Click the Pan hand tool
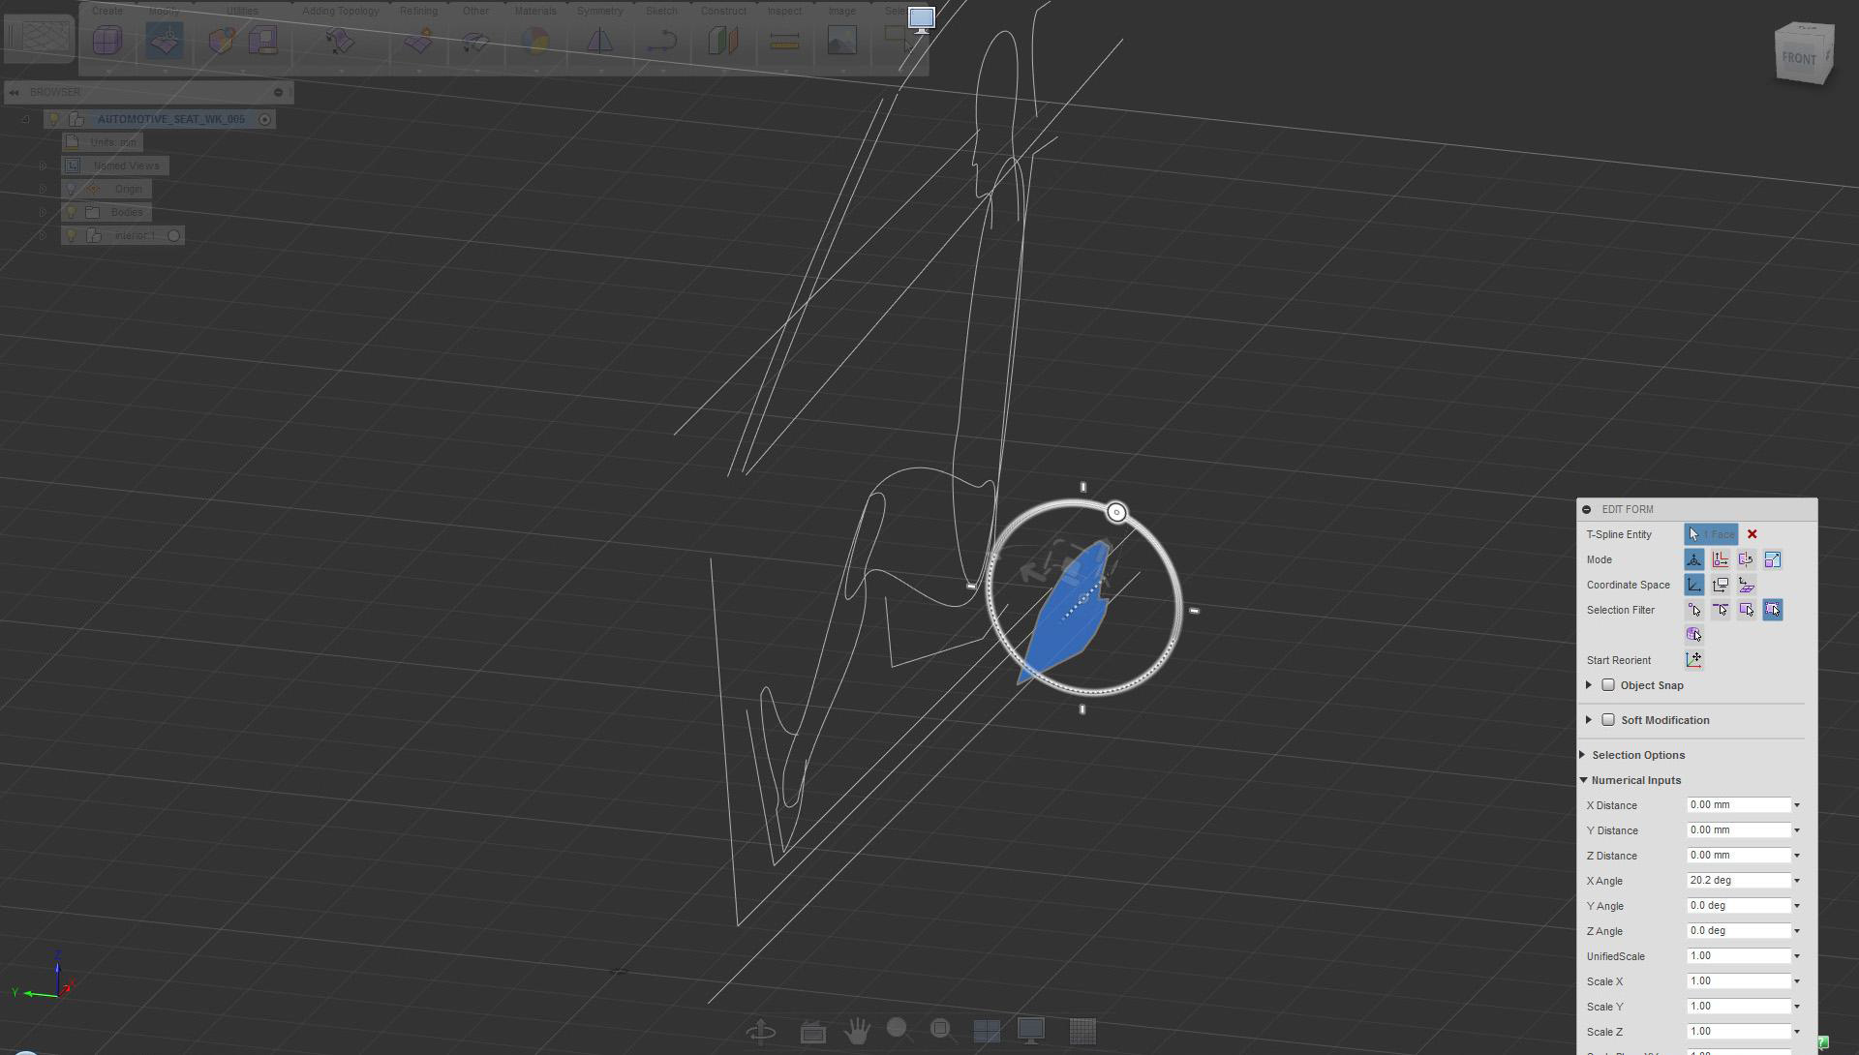The height and width of the screenshot is (1055, 1859). point(856,1031)
